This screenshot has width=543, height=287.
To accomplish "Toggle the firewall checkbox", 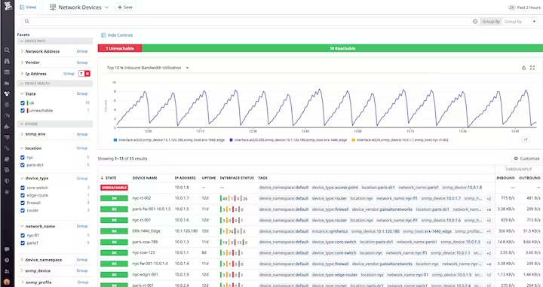I will [23, 203].
